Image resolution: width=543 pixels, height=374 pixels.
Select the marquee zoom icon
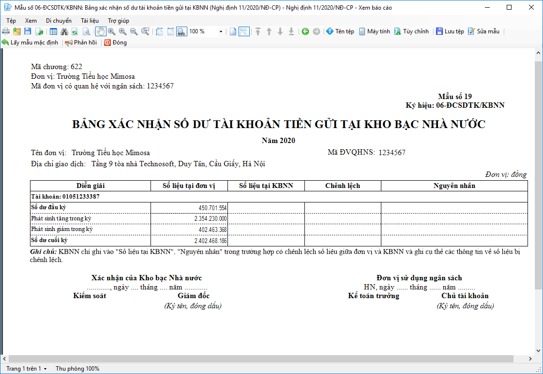(146, 31)
